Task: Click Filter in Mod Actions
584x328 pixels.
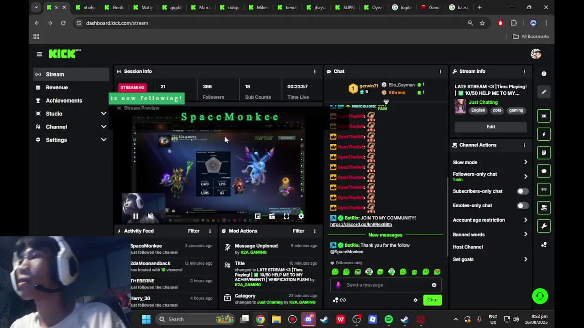Action: 298,231
